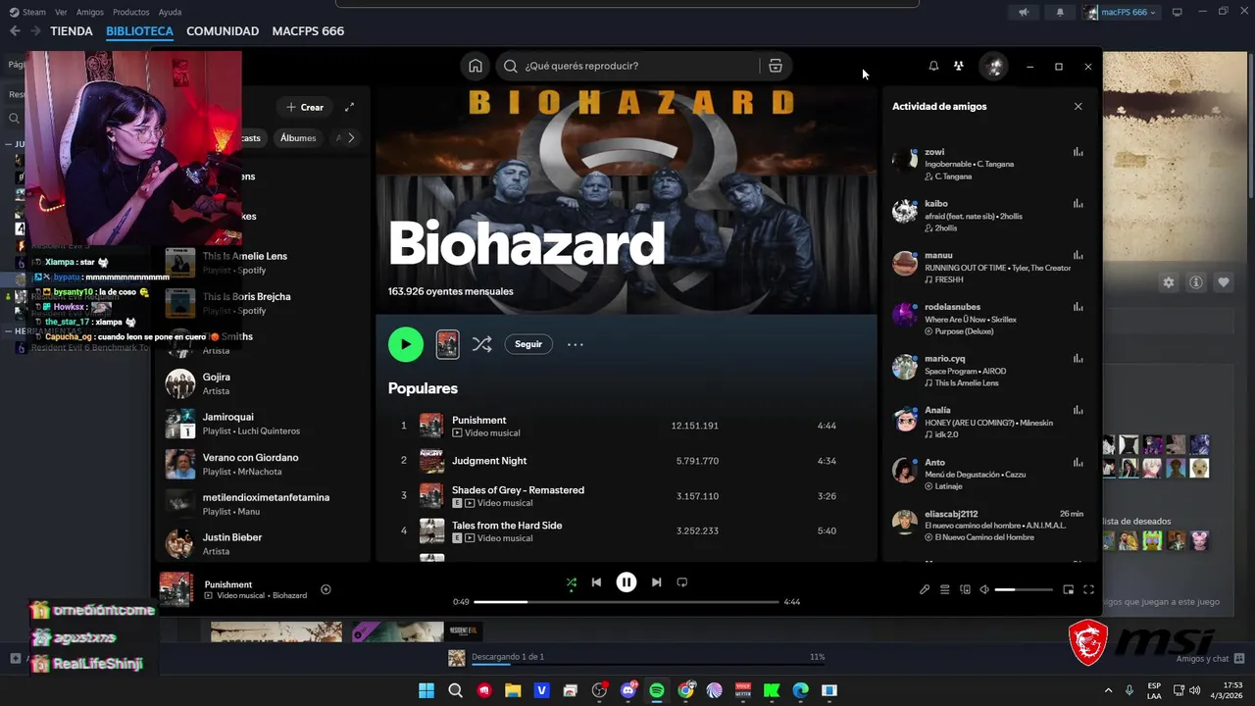This screenshot has width=1255, height=706.
Task: Open the miniplayer icon
Action: [x=1068, y=589]
